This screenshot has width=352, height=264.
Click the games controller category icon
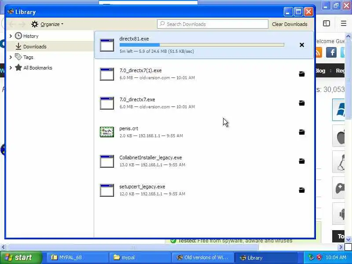point(339,188)
